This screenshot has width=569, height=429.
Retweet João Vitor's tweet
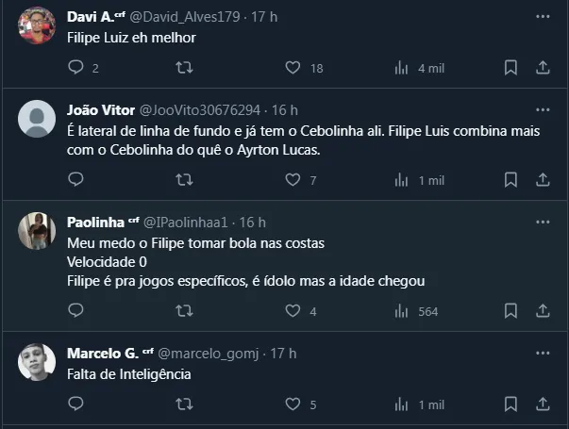coord(185,179)
